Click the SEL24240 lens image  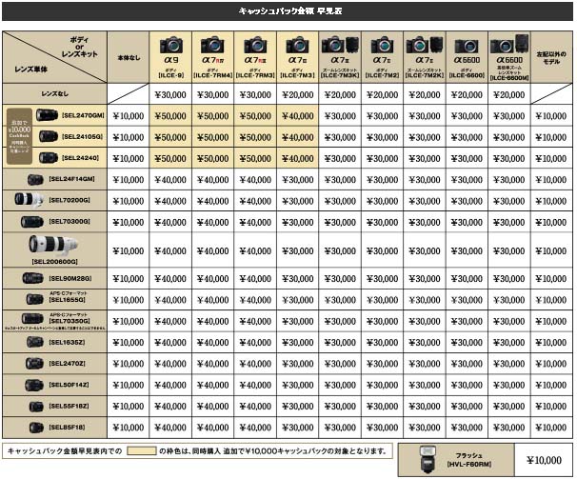[x=49, y=158]
